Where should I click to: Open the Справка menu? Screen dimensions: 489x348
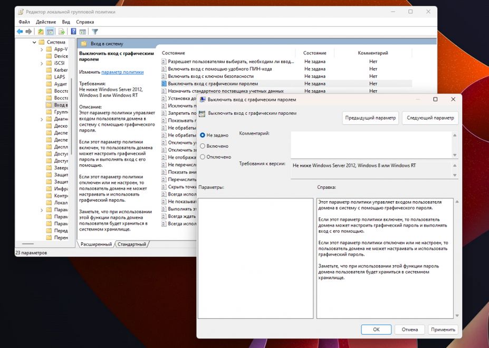[x=85, y=22]
